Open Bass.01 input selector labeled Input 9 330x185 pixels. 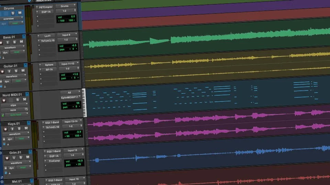67,35
